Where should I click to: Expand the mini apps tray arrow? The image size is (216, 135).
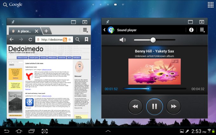click(x=108, y=131)
